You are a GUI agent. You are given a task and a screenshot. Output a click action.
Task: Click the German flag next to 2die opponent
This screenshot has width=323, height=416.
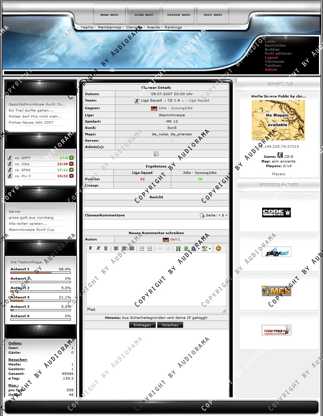[154, 108]
